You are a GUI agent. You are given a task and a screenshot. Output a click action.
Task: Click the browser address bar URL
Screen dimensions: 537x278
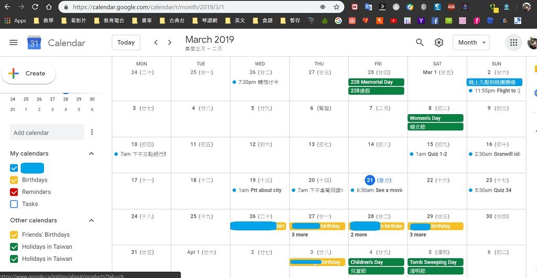point(148,7)
